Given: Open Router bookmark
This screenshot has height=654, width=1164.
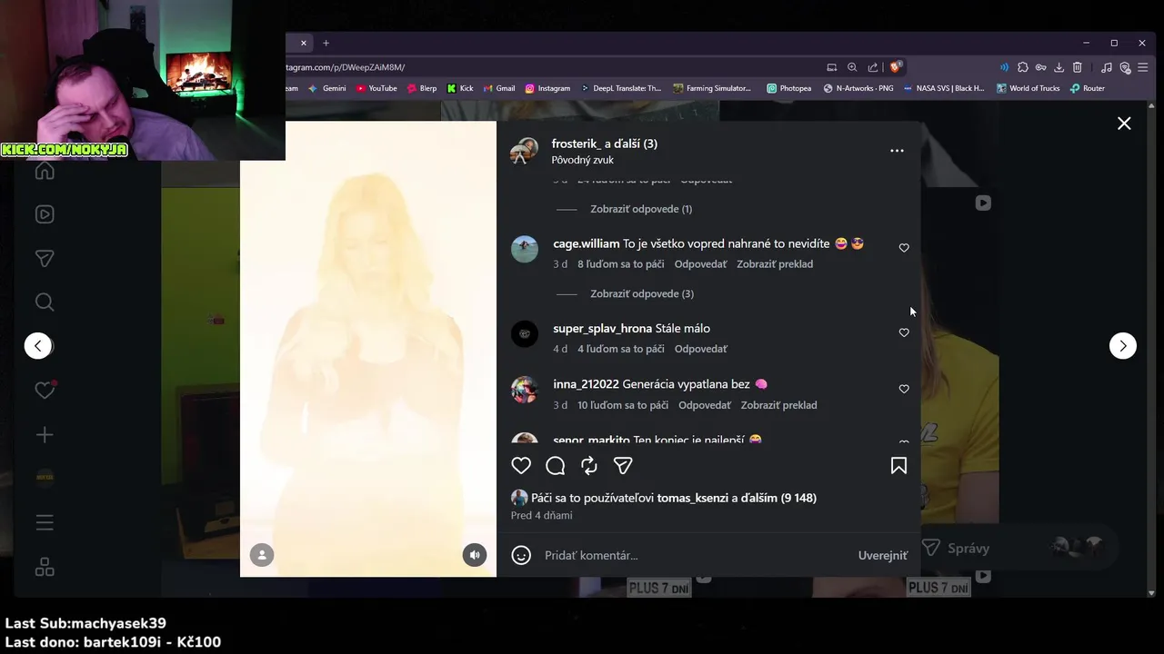Looking at the screenshot, I should point(1088,88).
